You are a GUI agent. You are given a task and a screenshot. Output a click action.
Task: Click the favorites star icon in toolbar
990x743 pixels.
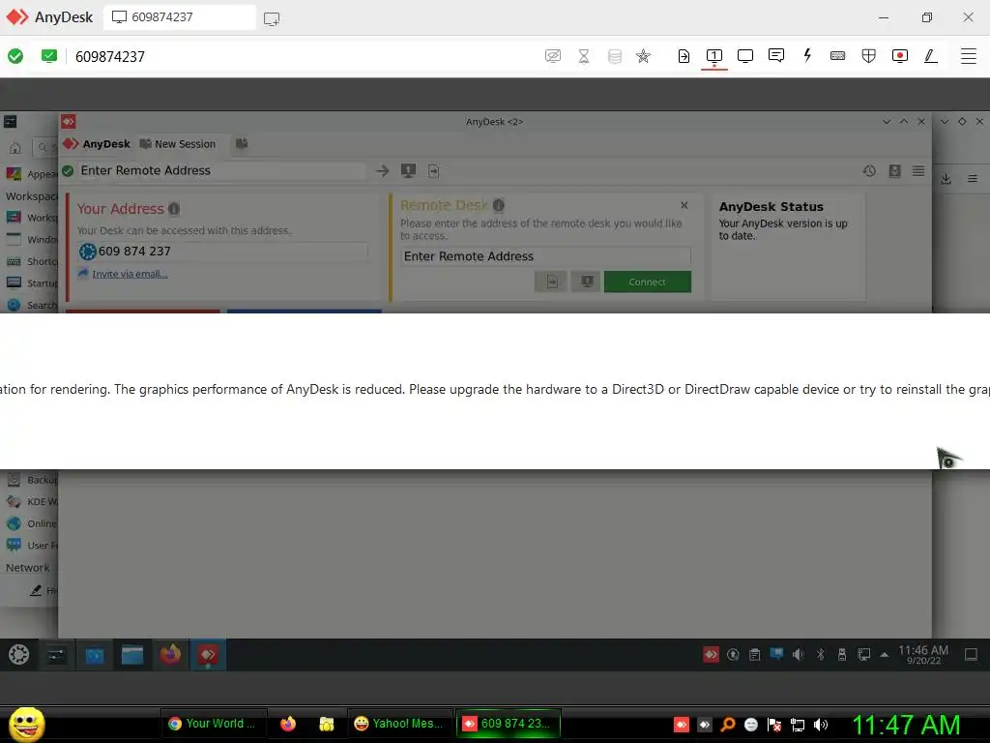coord(643,56)
